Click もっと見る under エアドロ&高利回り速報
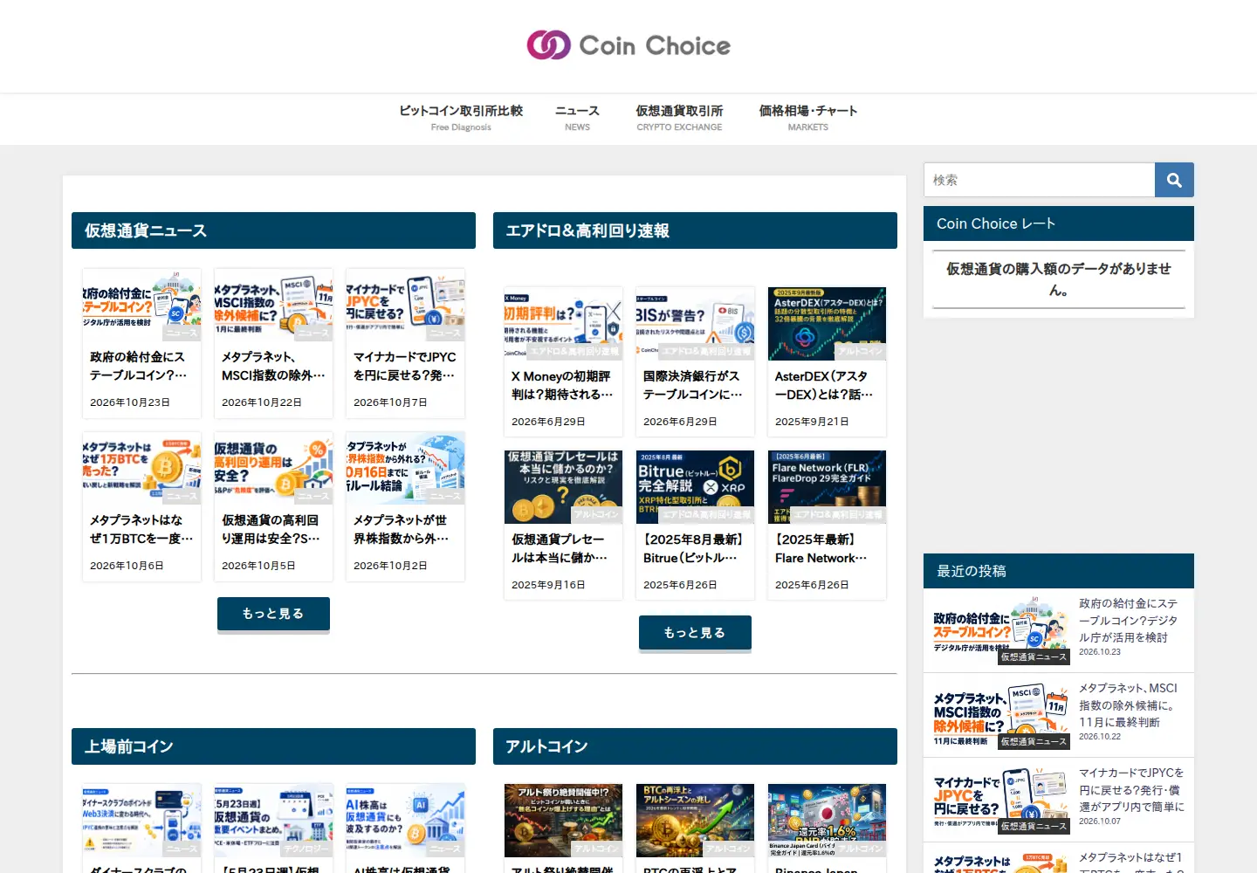This screenshot has width=1257, height=873. pos(695,633)
